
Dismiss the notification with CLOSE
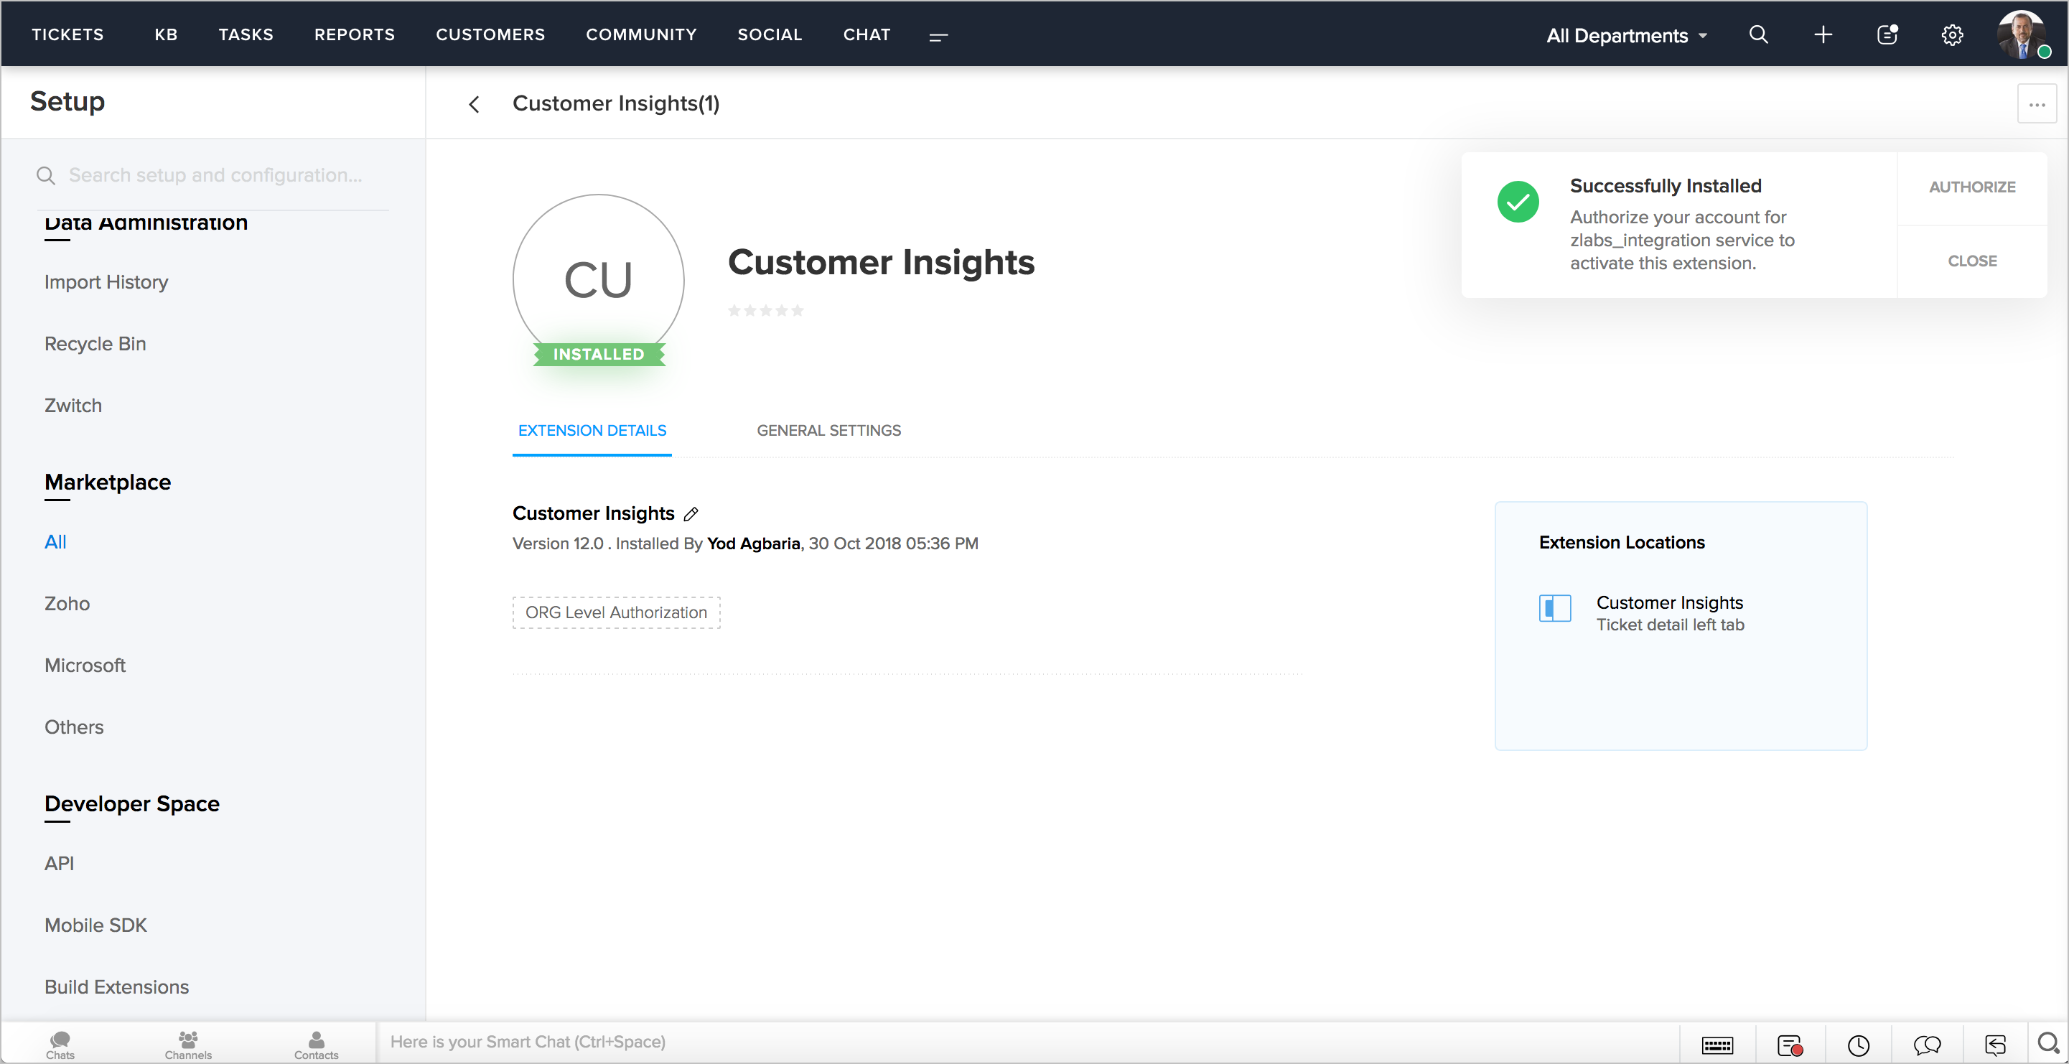[1972, 261]
